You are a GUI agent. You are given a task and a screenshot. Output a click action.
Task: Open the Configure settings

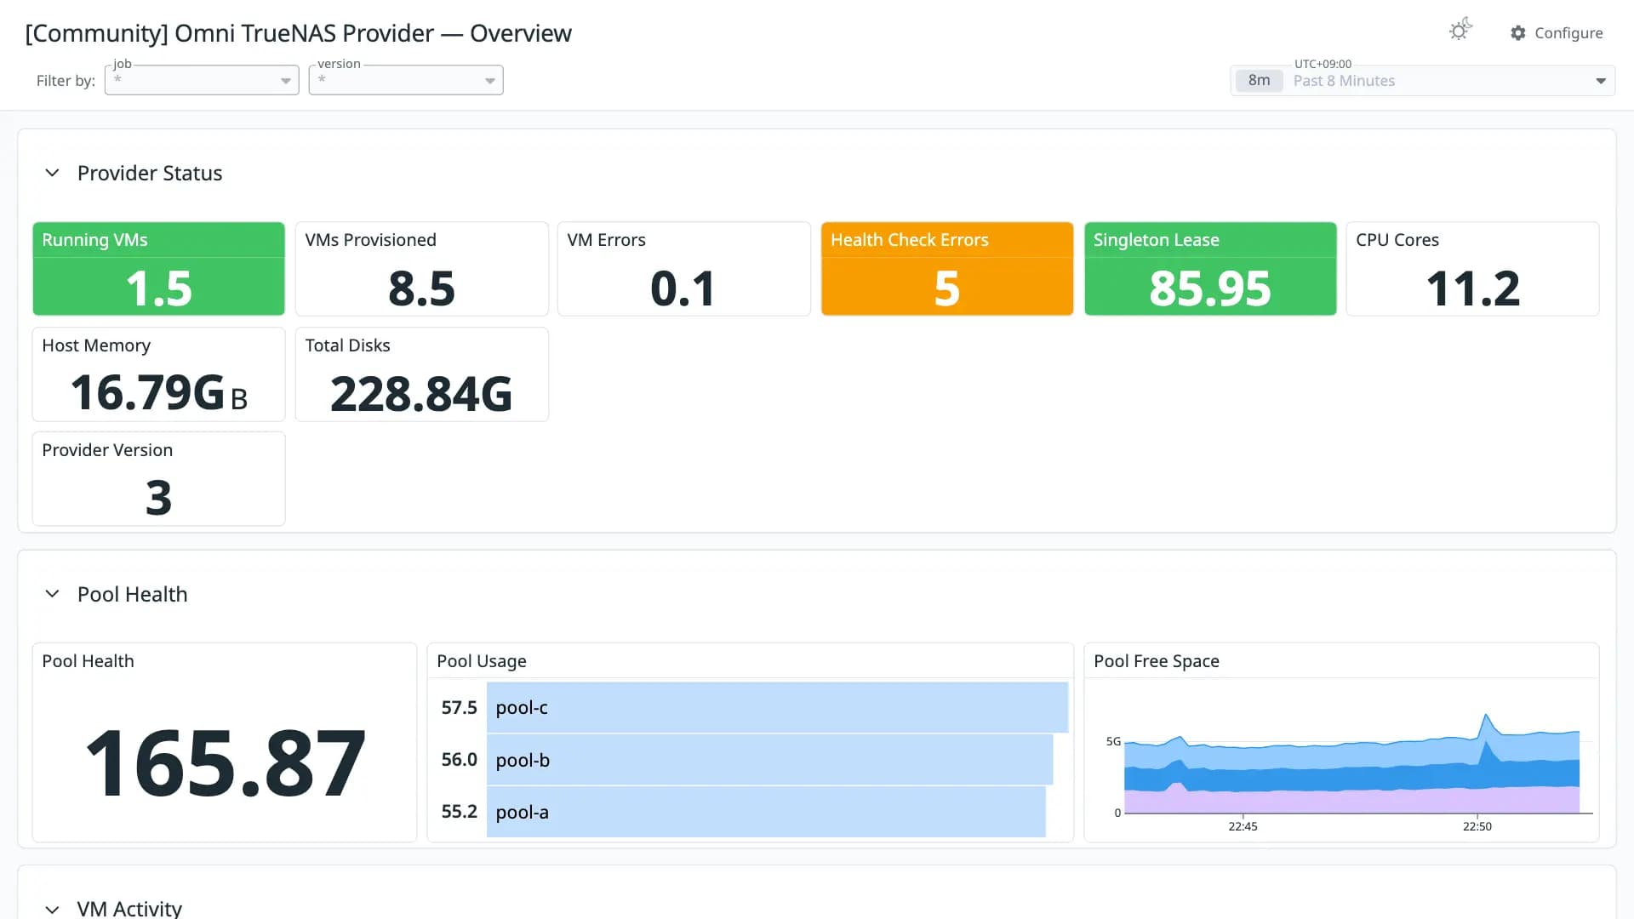pos(1557,33)
